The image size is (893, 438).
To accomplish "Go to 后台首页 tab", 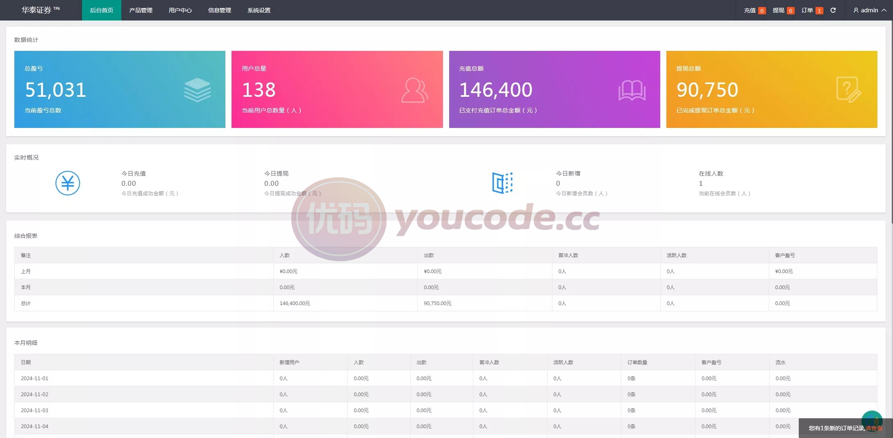I will tap(102, 10).
